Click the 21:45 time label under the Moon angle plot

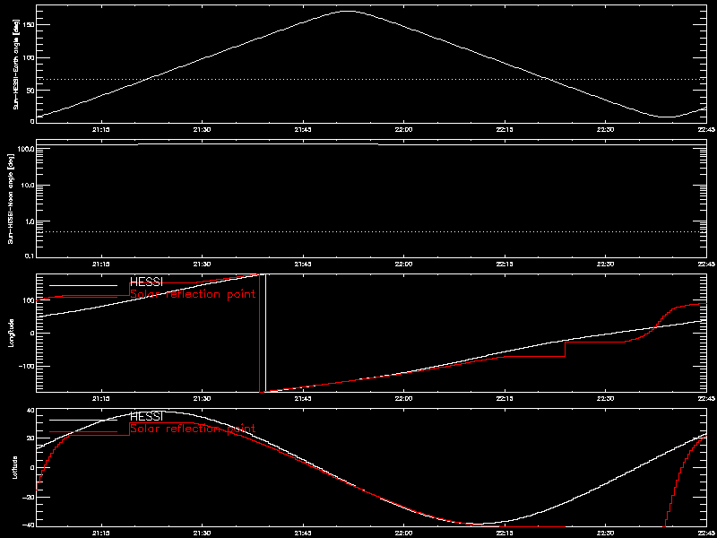coord(303,264)
